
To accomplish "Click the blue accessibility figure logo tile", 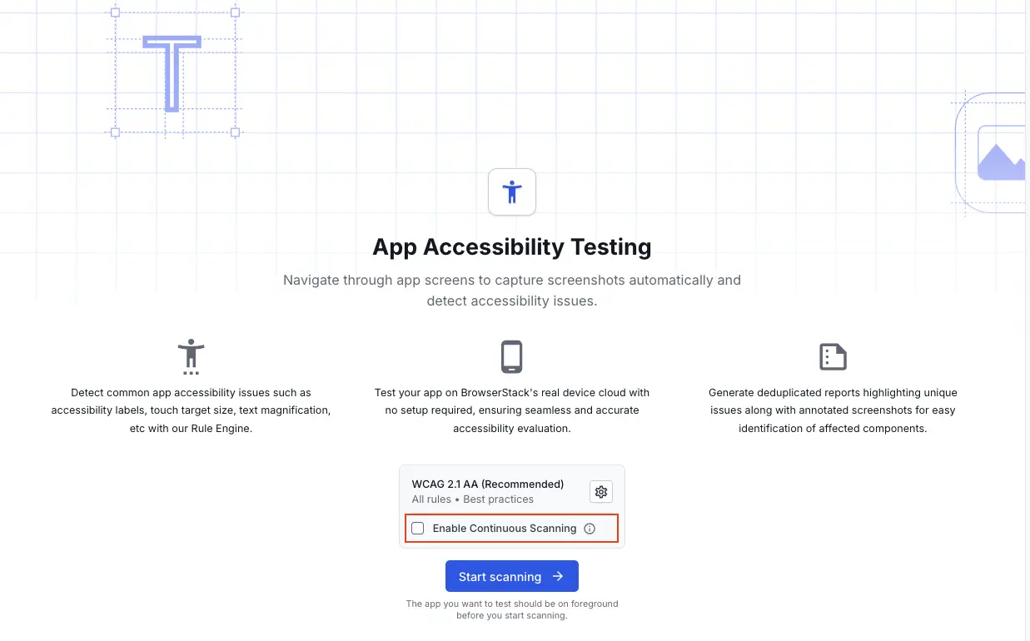I will click(x=512, y=192).
